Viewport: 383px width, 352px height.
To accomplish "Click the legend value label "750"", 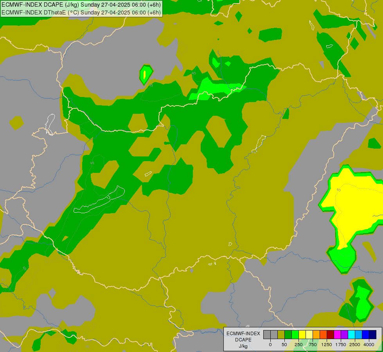I will pyautogui.click(x=313, y=345).
